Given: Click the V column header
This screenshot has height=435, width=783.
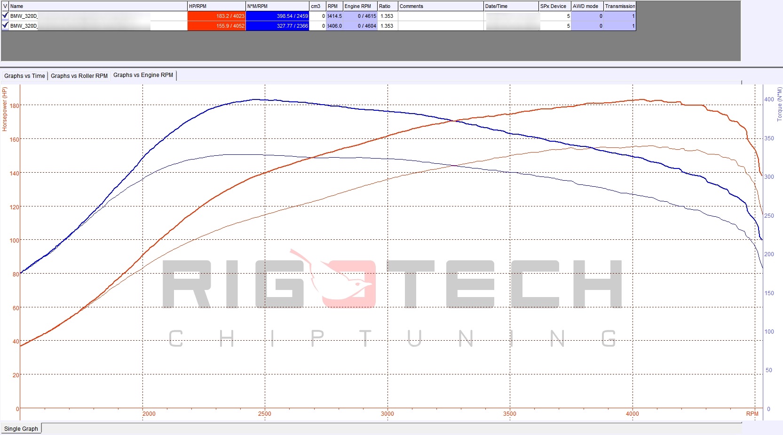Looking at the screenshot, I should click(x=5, y=6).
